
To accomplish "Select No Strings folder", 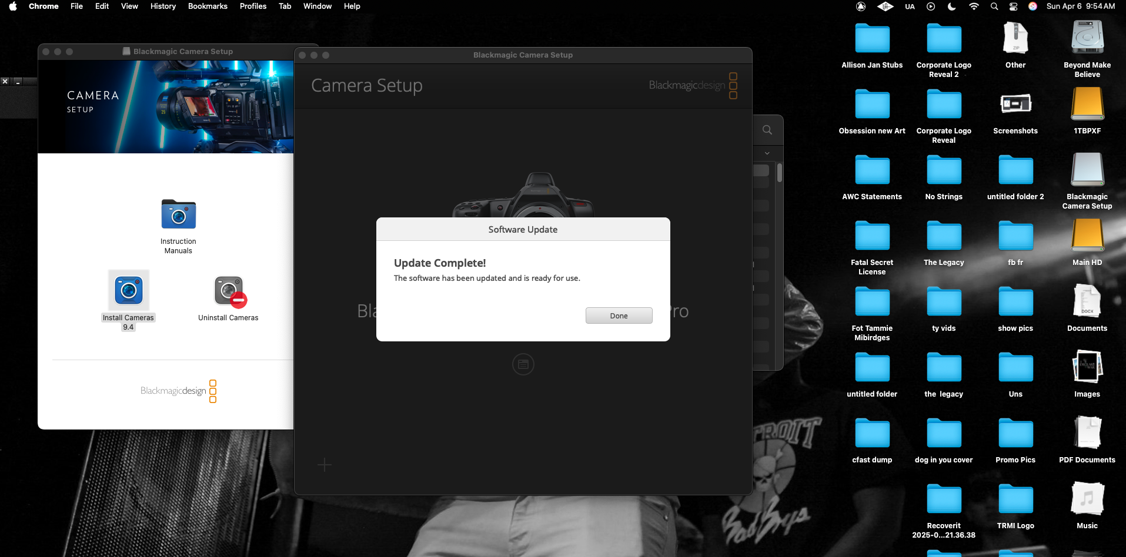I will pos(944,170).
